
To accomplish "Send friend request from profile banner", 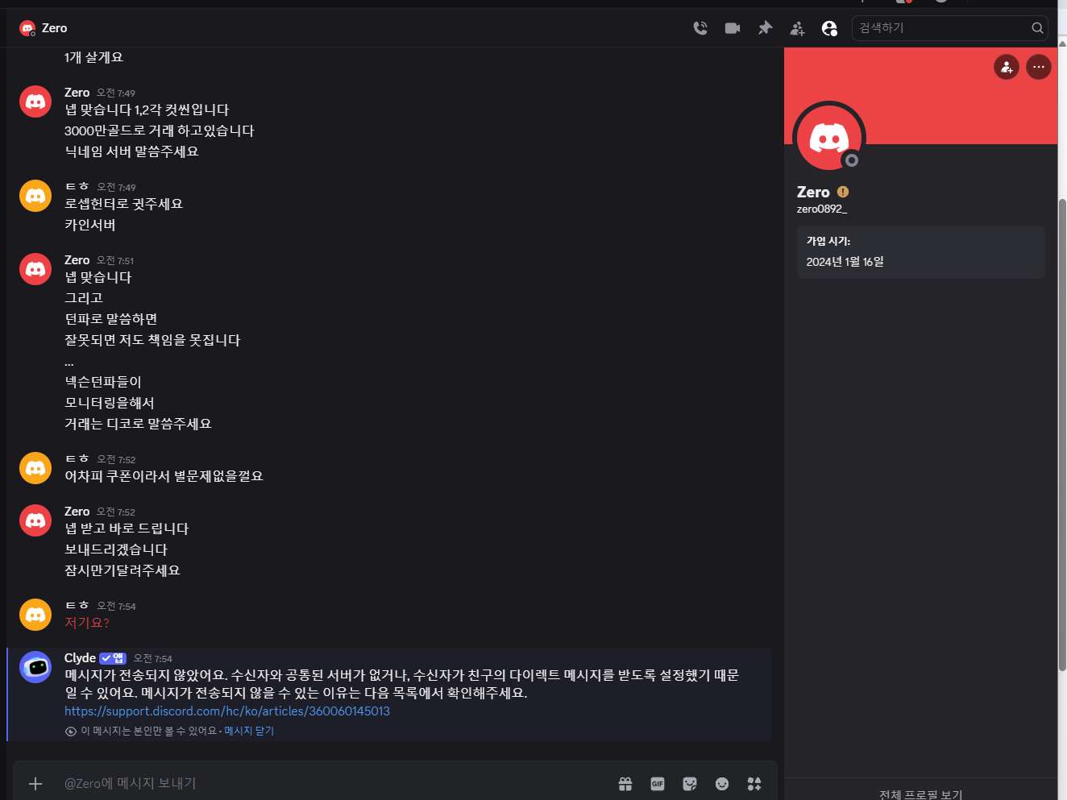I will point(1007,67).
